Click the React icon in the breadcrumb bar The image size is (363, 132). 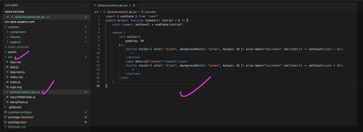click(x=104, y=12)
